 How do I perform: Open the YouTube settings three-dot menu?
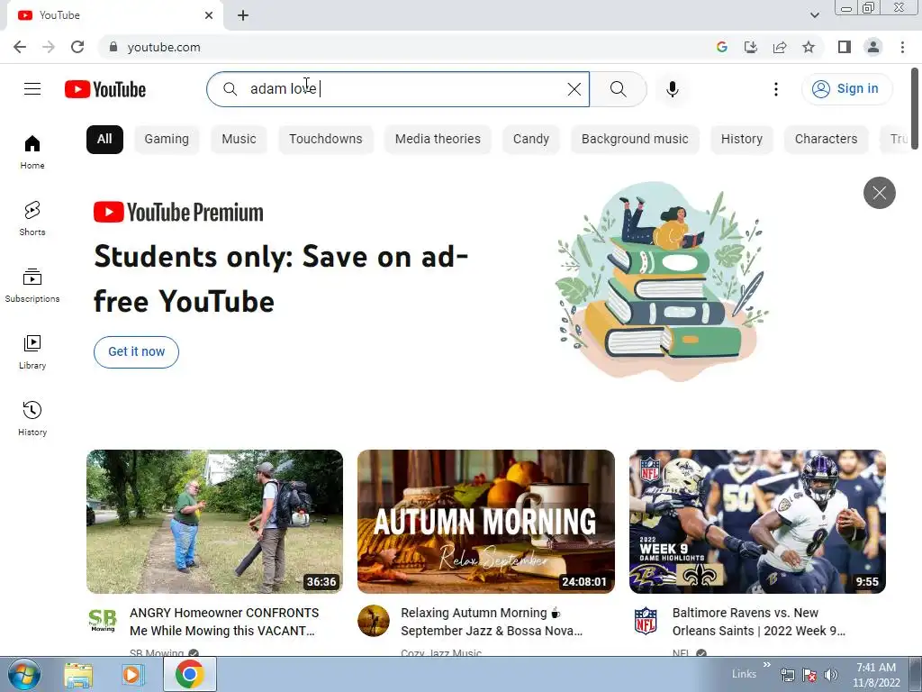775,89
